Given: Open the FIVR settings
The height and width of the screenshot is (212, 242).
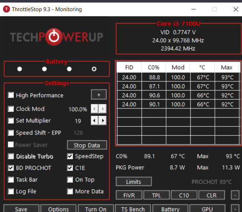Looking at the screenshot, I should [129, 195].
